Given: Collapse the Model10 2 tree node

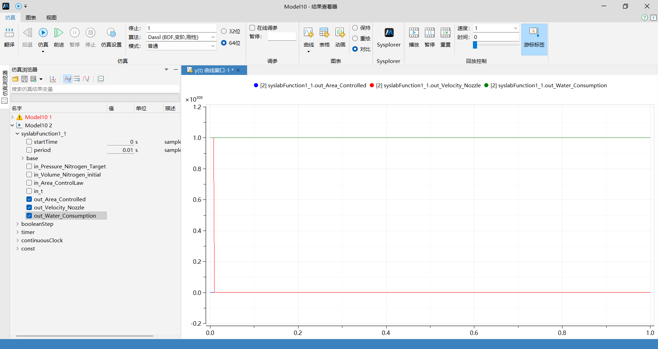Looking at the screenshot, I should (12, 125).
